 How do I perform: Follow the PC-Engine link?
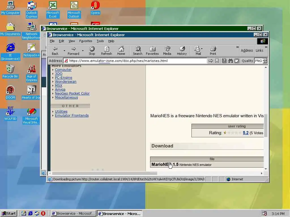pos(63,78)
